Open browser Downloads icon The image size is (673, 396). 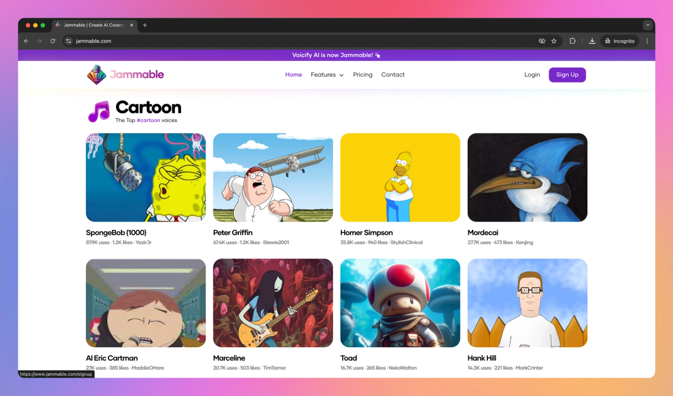592,41
